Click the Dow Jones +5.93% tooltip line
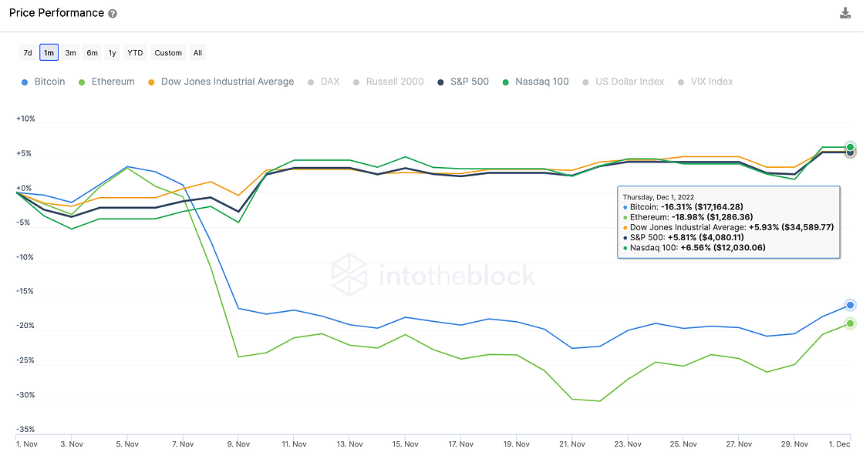 pyautogui.click(x=728, y=227)
